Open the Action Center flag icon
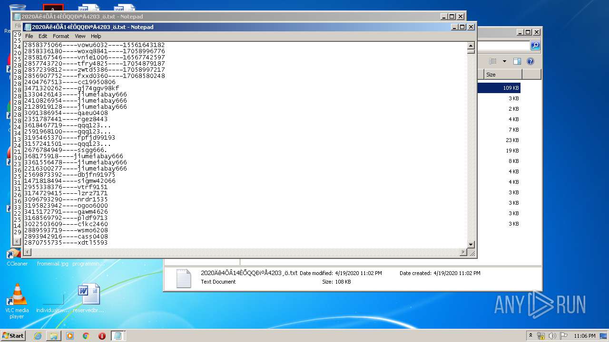 564,336
